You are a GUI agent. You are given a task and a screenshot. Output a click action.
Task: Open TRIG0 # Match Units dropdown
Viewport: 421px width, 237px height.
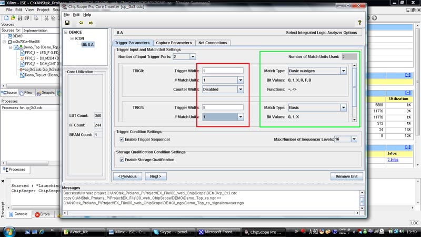[240, 80]
